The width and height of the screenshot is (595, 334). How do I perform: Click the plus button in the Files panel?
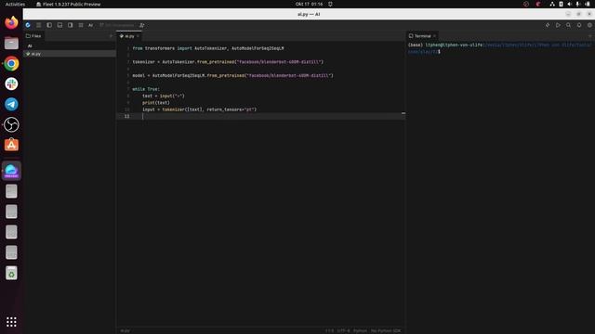click(x=111, y=36)
